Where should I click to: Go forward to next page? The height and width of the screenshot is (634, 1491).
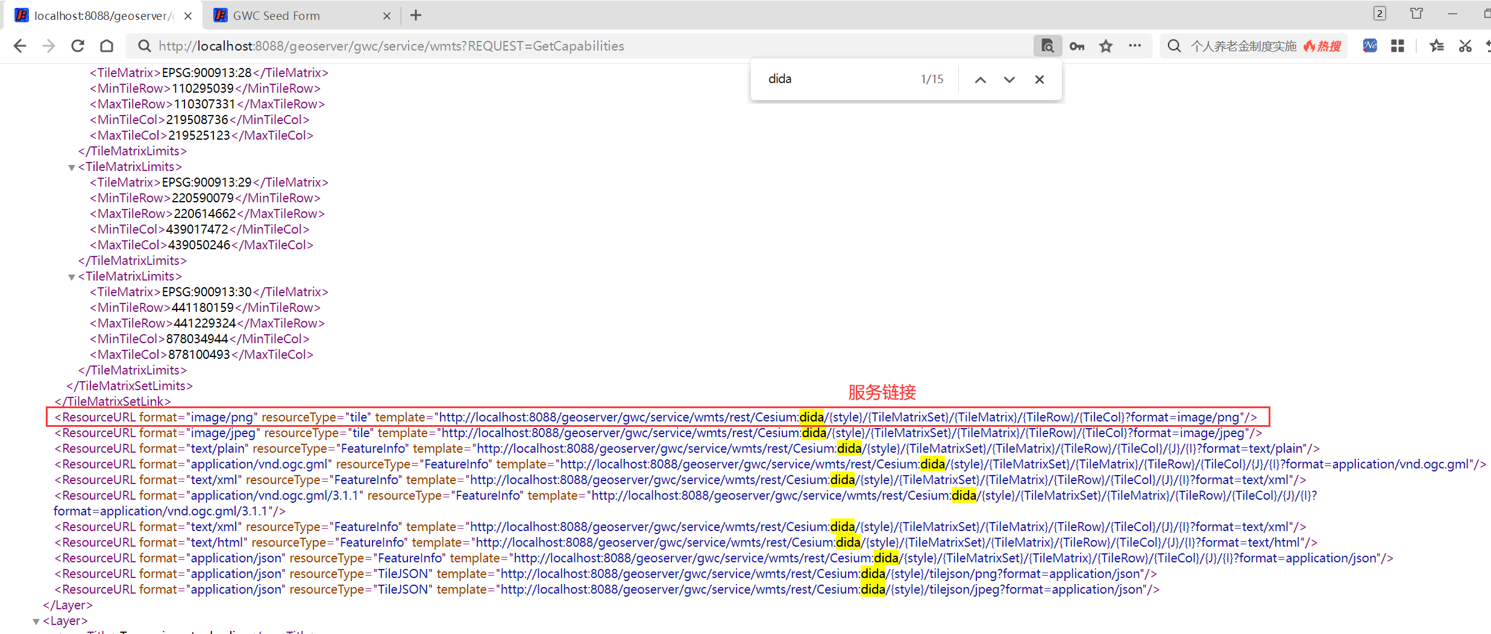coord(49,46)
